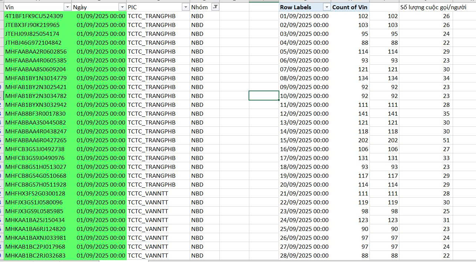Select cell with Vin MHFABBAA3S0445082
This screenshot has width=476, height=262.
click(37, 122)
